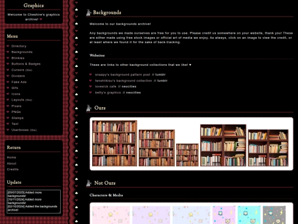
Task: Select the Cursors (tba) menu entry
Action: (22, 70)
